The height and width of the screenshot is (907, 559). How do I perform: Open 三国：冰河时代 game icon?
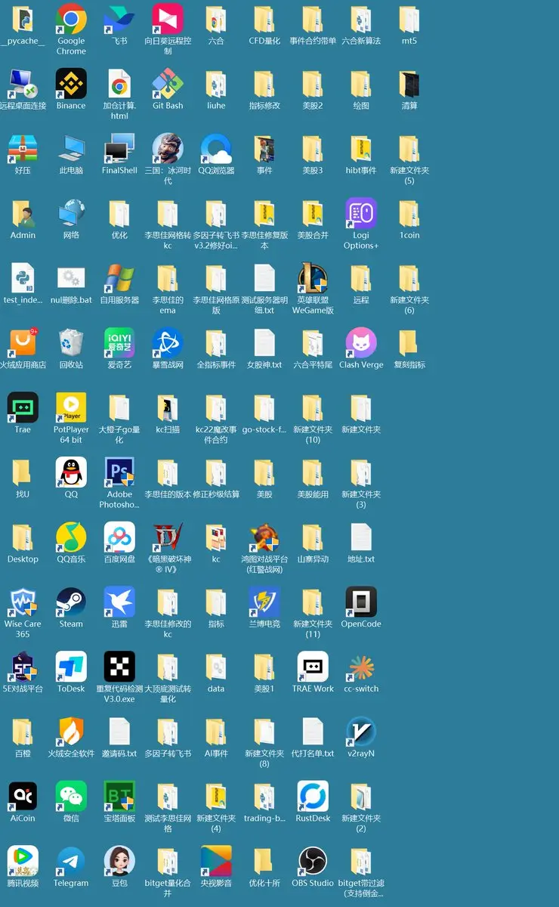pyautogui.click(x=168, y=149)
